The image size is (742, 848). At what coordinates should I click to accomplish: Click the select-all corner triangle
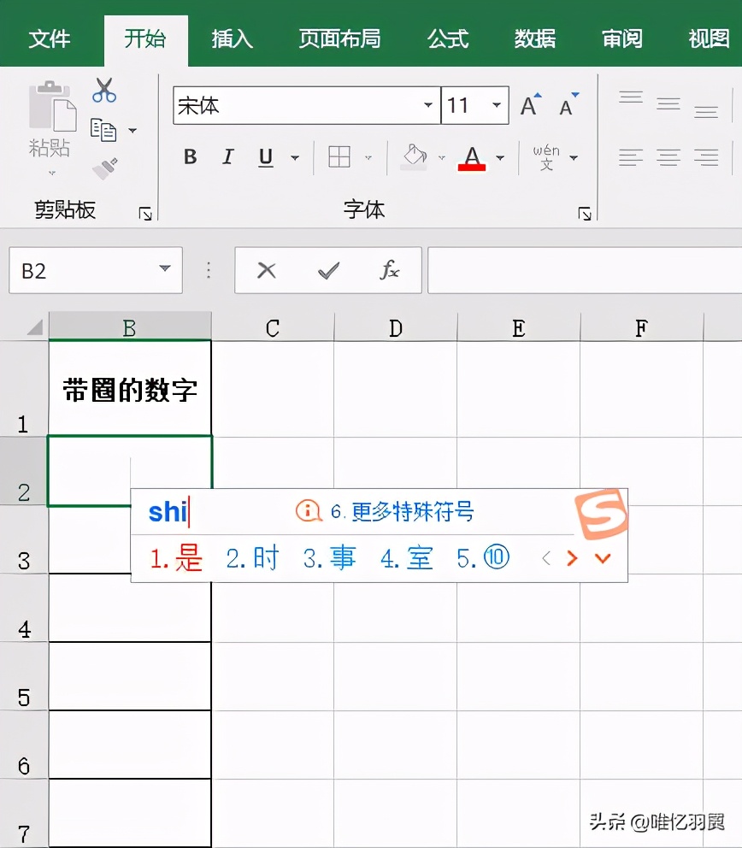point(35,327)
